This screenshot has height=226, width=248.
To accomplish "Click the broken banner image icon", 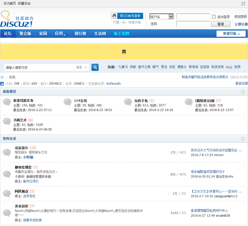I will (x=124, y=52).
